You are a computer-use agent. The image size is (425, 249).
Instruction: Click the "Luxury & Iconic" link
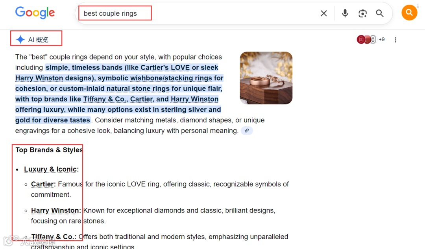click(51, 169)
